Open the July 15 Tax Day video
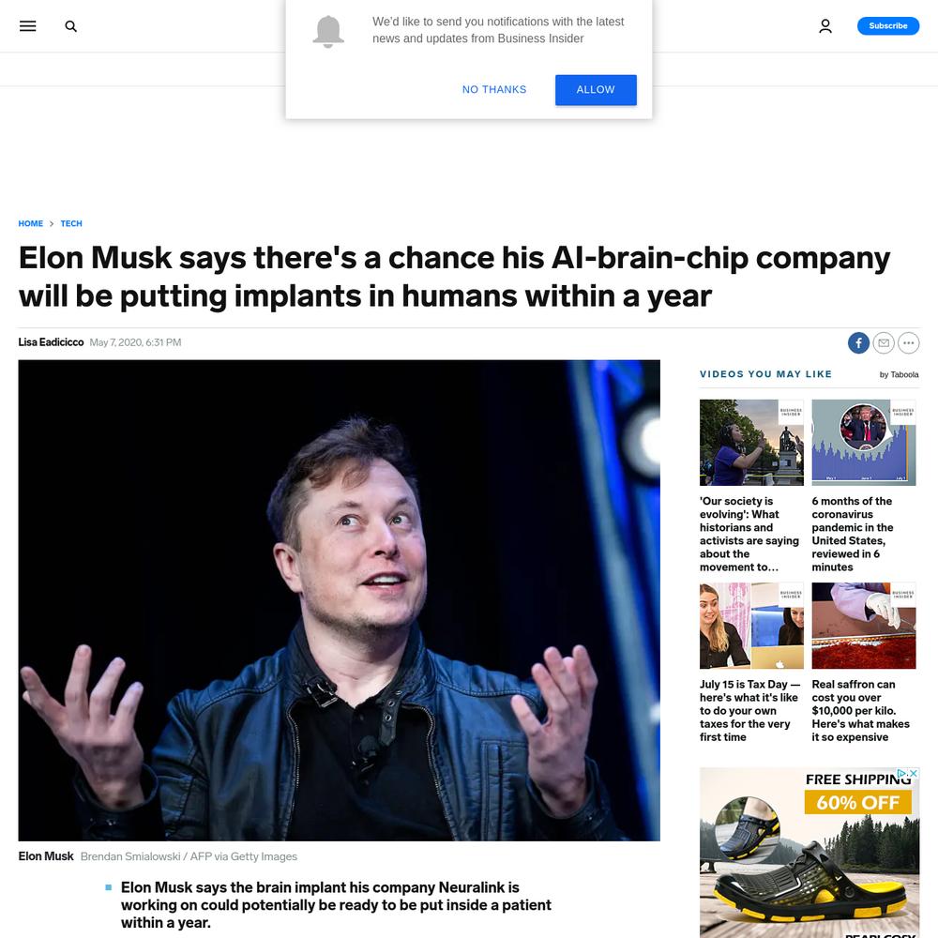938x938 pixels. pyautogui.click(x=750, y=711)
